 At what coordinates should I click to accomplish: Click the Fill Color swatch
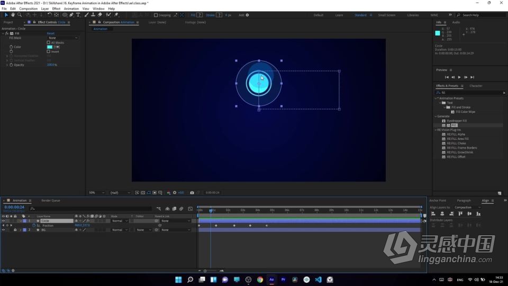pos(50,47)
